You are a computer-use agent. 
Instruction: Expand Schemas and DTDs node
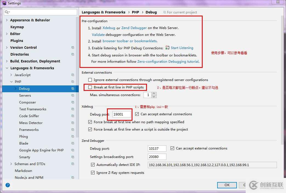click(x=11, y=164)
